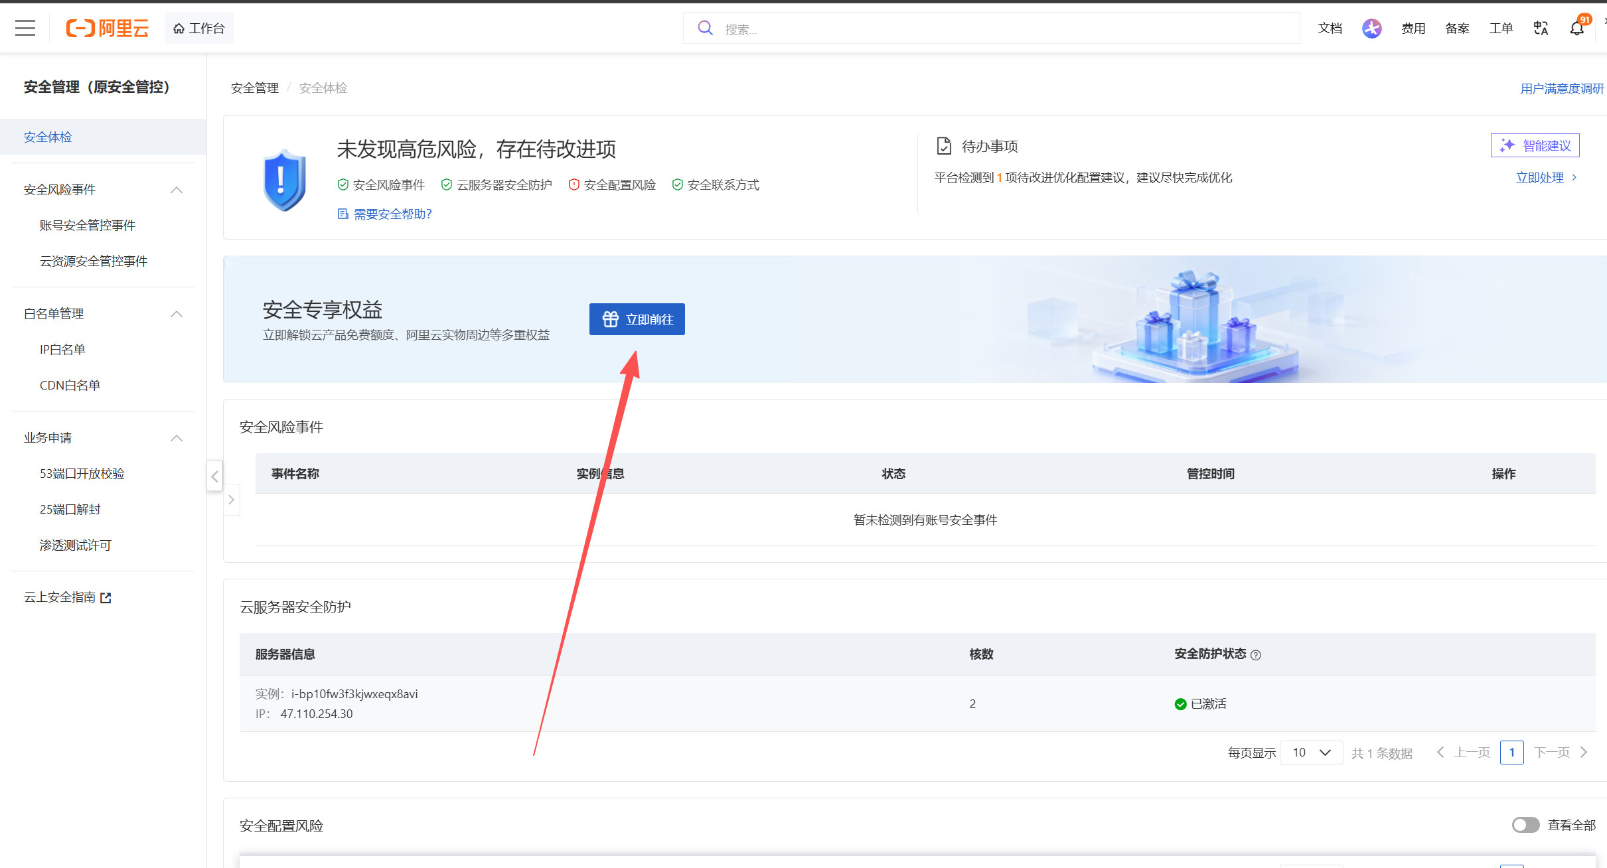Click the language switch icon
This screenshot has height=868, width=1607.
pyautogui.click(x=1541, y=28)
